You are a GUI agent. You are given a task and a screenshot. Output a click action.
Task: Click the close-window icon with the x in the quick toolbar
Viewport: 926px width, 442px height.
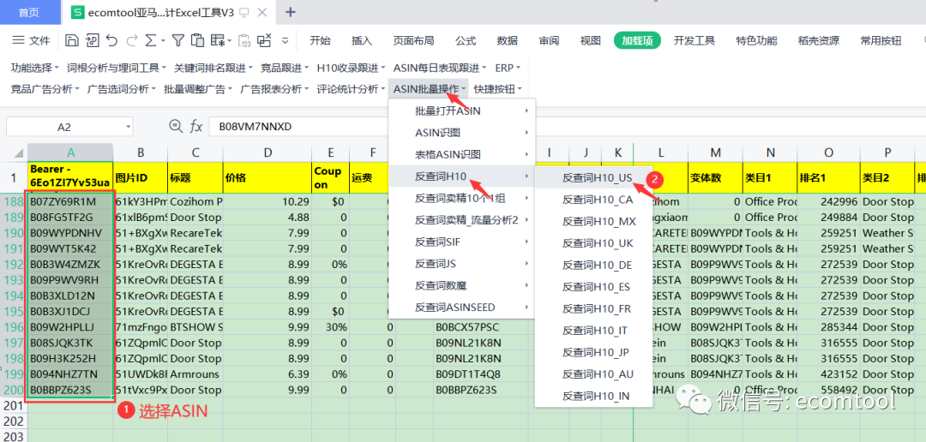tap(264, 40)
